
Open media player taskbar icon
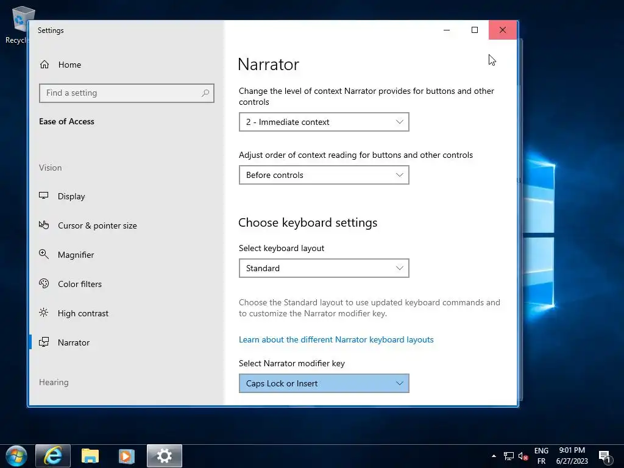tap(127, 456)
